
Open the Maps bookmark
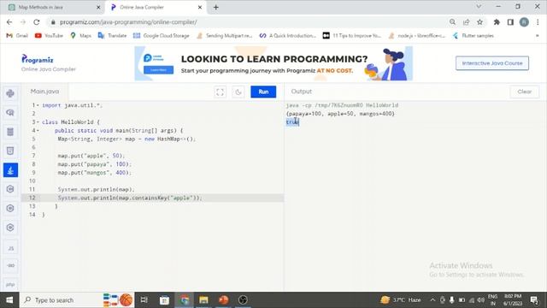(x=80, y=36)
